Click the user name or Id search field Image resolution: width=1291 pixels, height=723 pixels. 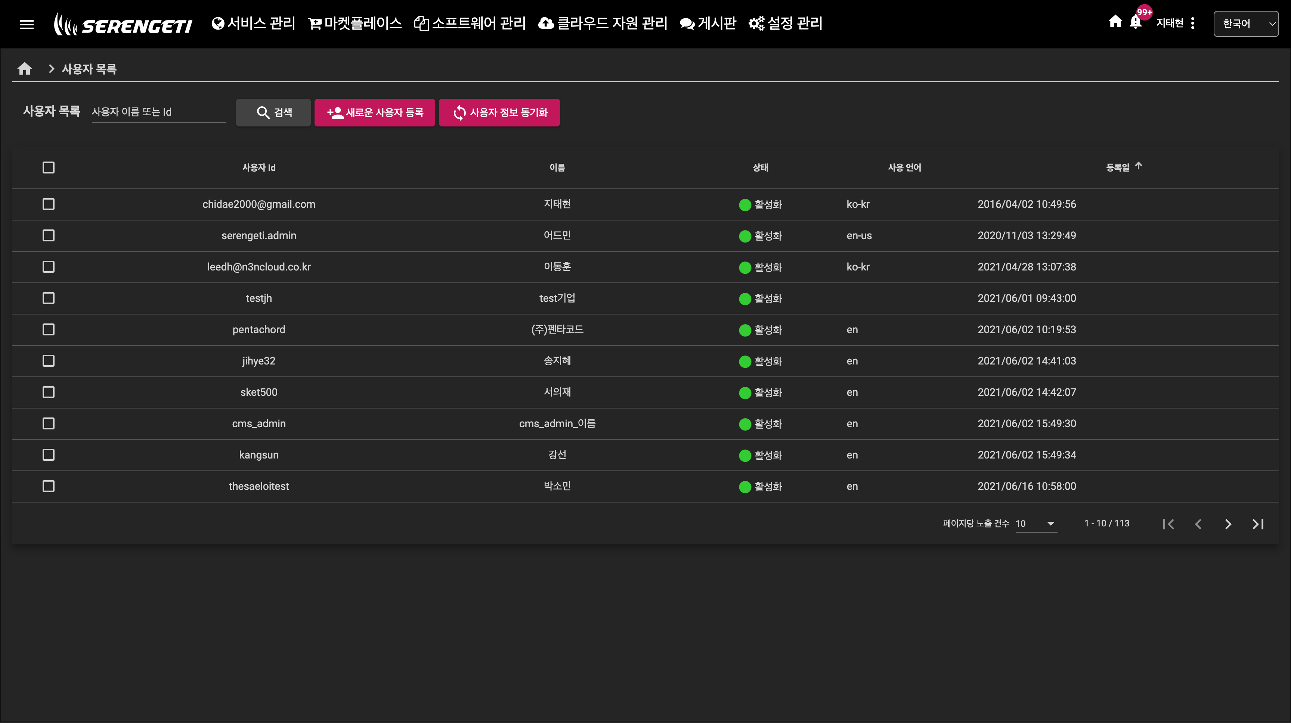pyautogui.click(x=158, y=112)
